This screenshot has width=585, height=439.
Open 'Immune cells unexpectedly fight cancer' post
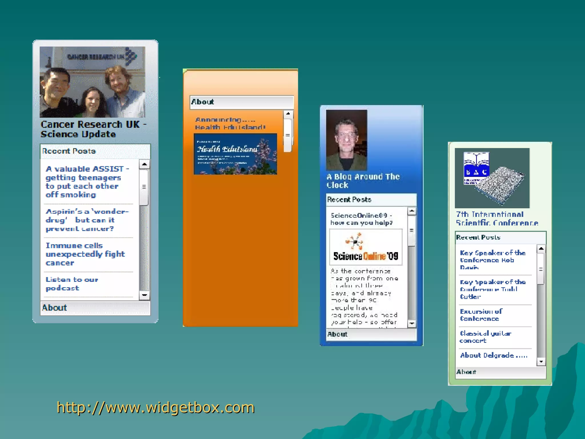point(85,254)
